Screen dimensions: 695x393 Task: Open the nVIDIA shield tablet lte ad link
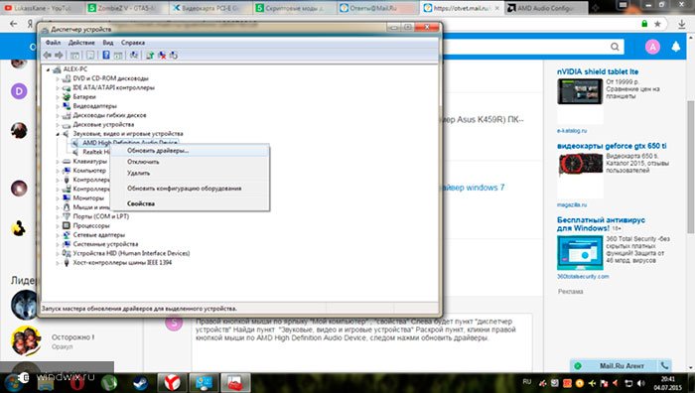tap(598, 71)
